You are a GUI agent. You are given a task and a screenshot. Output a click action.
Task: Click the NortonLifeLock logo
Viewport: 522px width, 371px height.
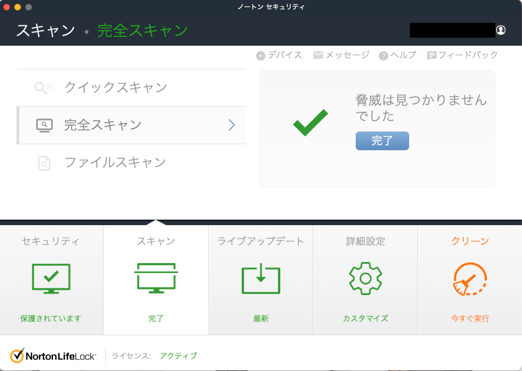pyautogui.click(x=53, y=356)
